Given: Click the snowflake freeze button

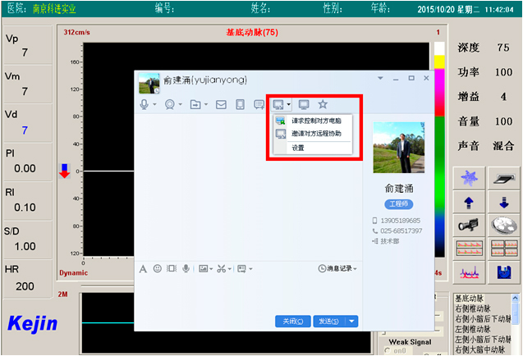Looking at the screenshot, I should pyautogui.click(x=469, y=178).
